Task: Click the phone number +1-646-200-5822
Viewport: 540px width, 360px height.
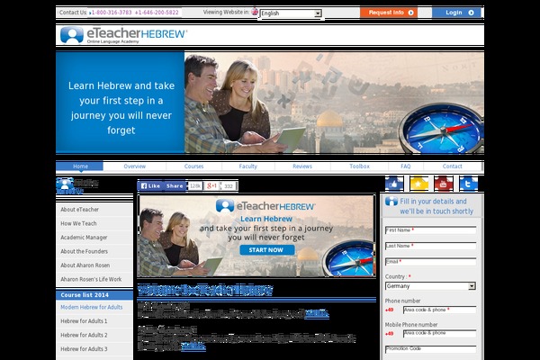Action: (157, 13)
